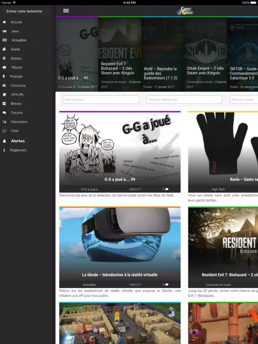Open the VR headset Géode article image
The image size is (258, 344).
120,244
